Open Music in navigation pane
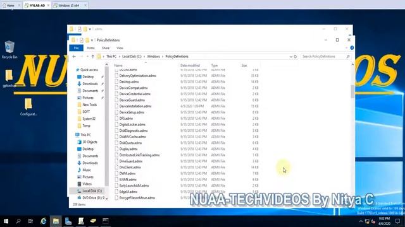Viewport: 405px width, 227px height. [x=87, y=170]
